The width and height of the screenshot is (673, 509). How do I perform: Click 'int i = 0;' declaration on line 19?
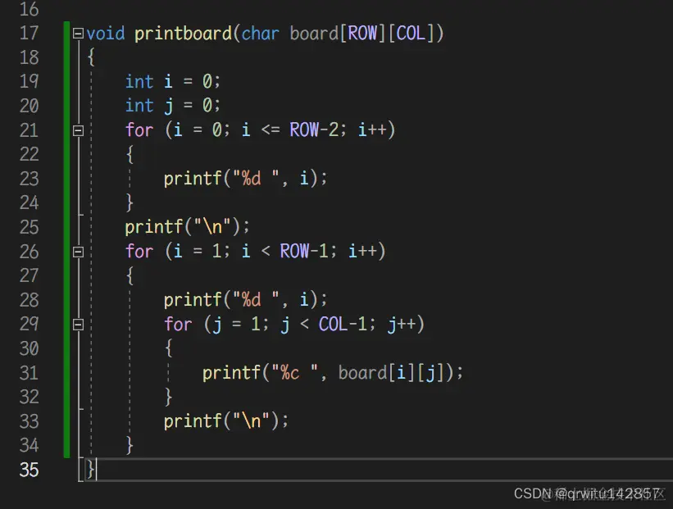pos(172,81)
